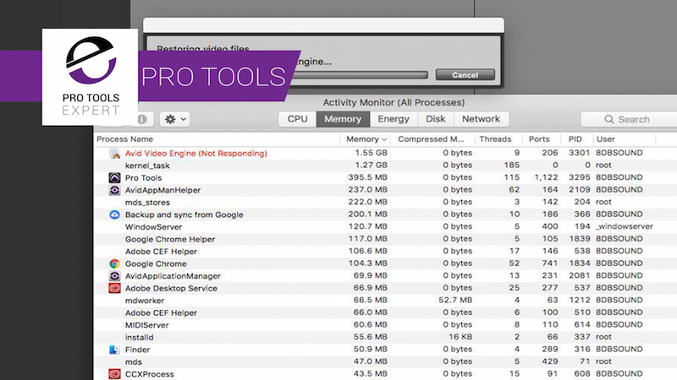This screenshot has height=380, width=677.
Task: Select Avid Video Engine (Not Responding) row
Action: (385, 153)
